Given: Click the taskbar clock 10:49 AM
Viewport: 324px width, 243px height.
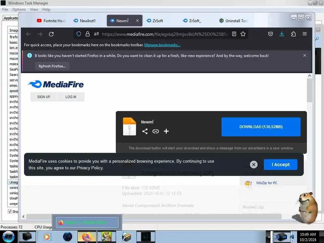Looking at the screenshot, I should pyautogui.click(x=308, y=234).
